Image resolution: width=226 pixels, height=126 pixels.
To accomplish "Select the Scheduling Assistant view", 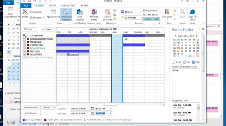I will tap(66, 15).
